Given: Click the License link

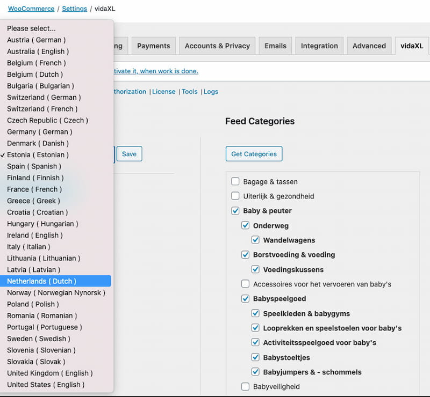Looking at the screenshot, I should [x=164, y=91].
